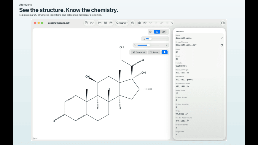Click the name value dexamethasone
The width and height of the screenshot is (258, 145).
click(184, 38)
